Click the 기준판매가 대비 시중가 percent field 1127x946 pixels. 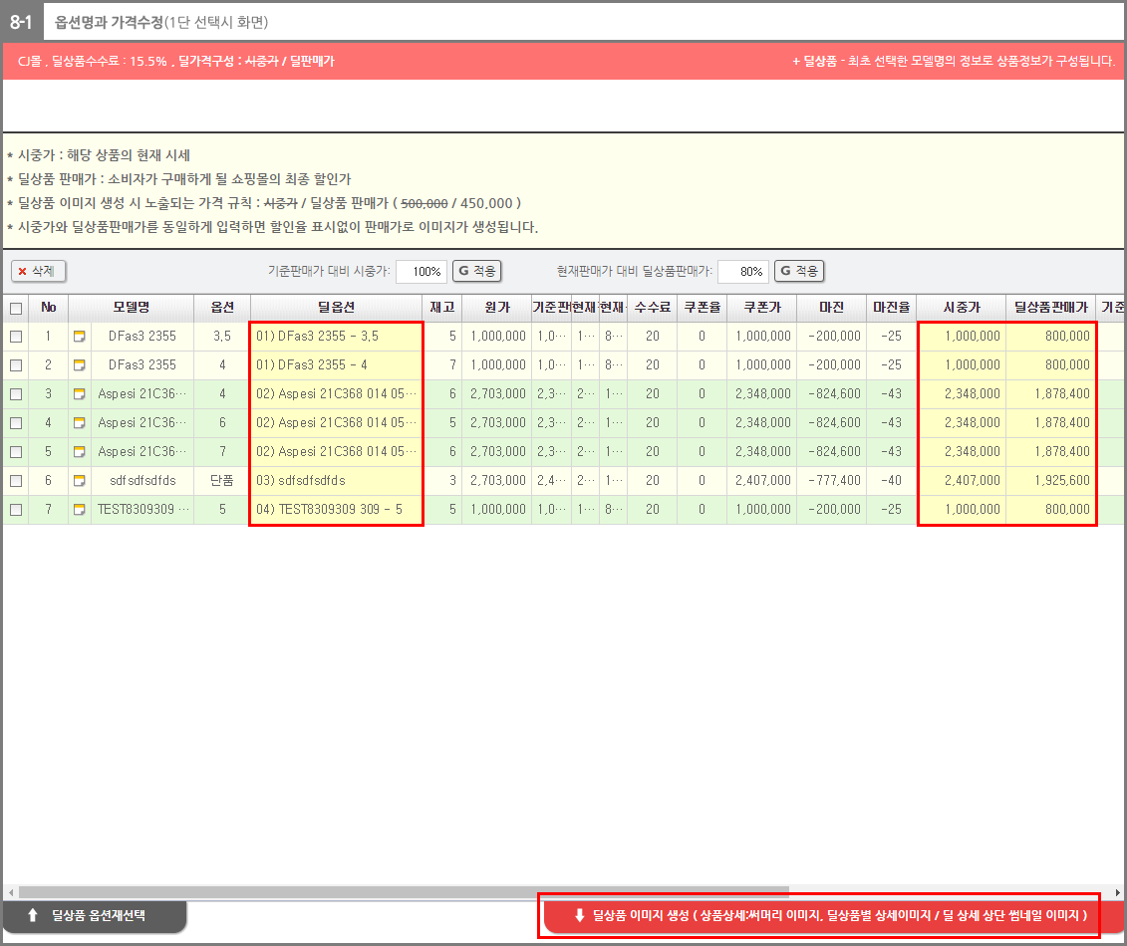pyautogui.click(x=421, y=271)
